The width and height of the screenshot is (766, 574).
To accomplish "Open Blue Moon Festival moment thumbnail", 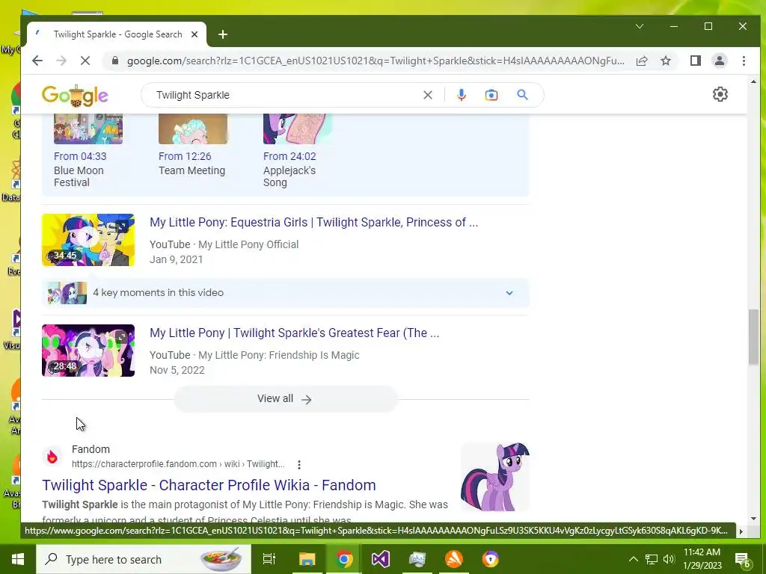I will [x=88, y=129].
